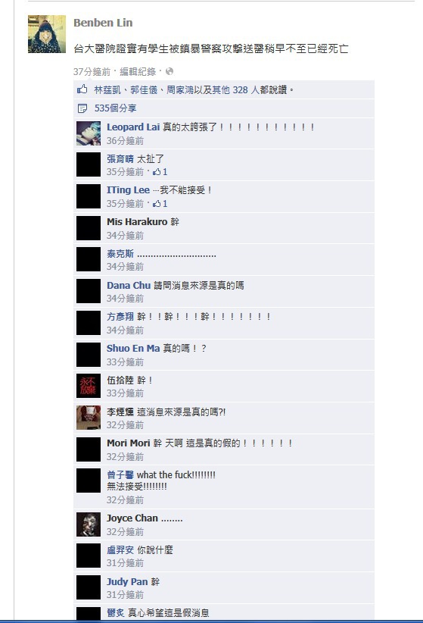Click the like icon on 張育晴's comment

pyautogui.click(x=157, y=171)
